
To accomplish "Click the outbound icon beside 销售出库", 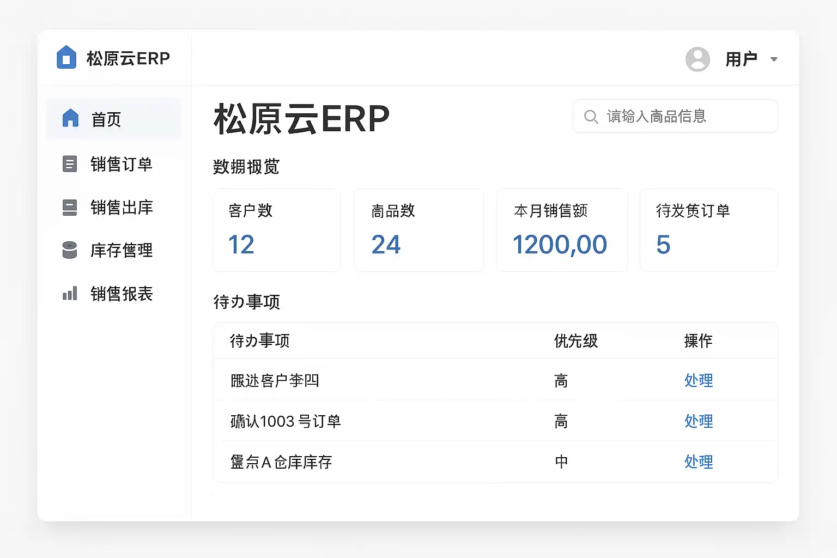I will (x=70, y=207).
